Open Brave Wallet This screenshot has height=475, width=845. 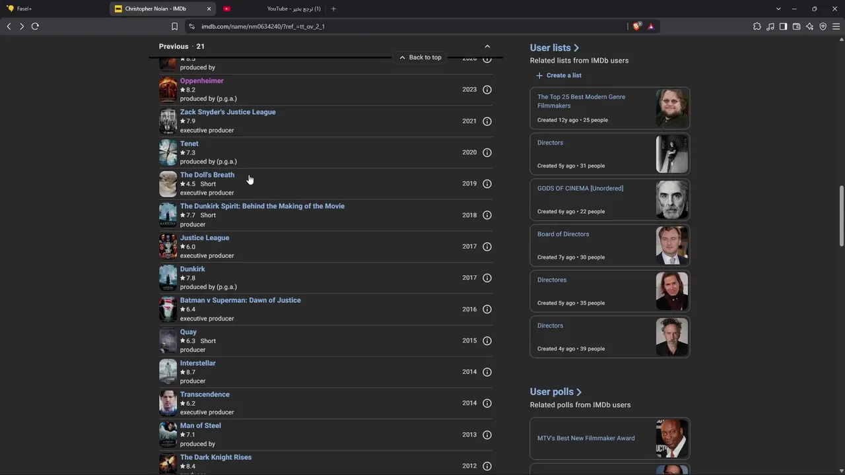(796, 26)
